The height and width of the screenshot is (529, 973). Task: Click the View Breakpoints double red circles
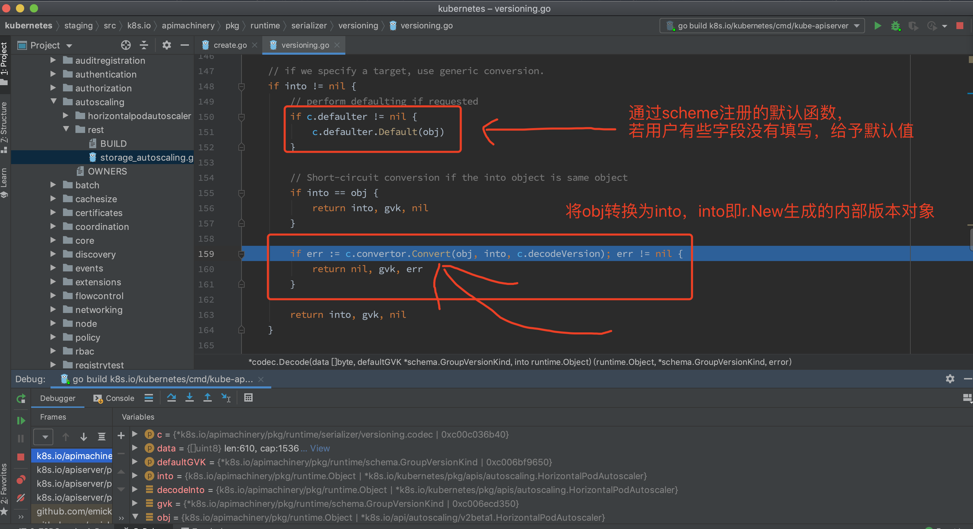21,479
